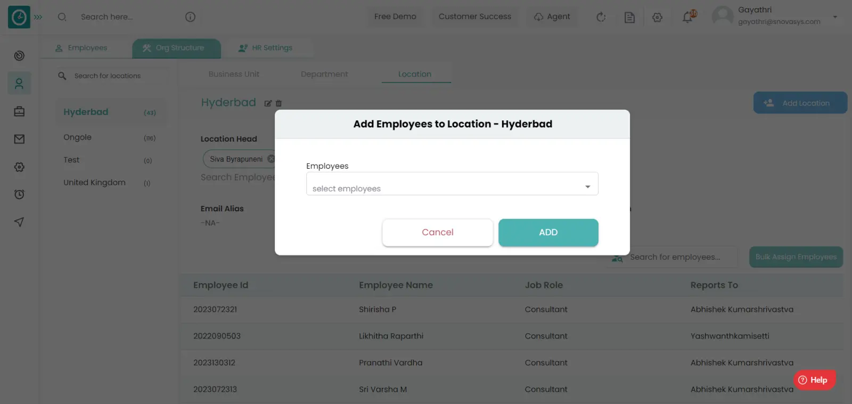The width and height of the screenshot is (852, 404).
Task: Click the delete trash icon next to Hyderbad
Action: (x=278, y=103)
